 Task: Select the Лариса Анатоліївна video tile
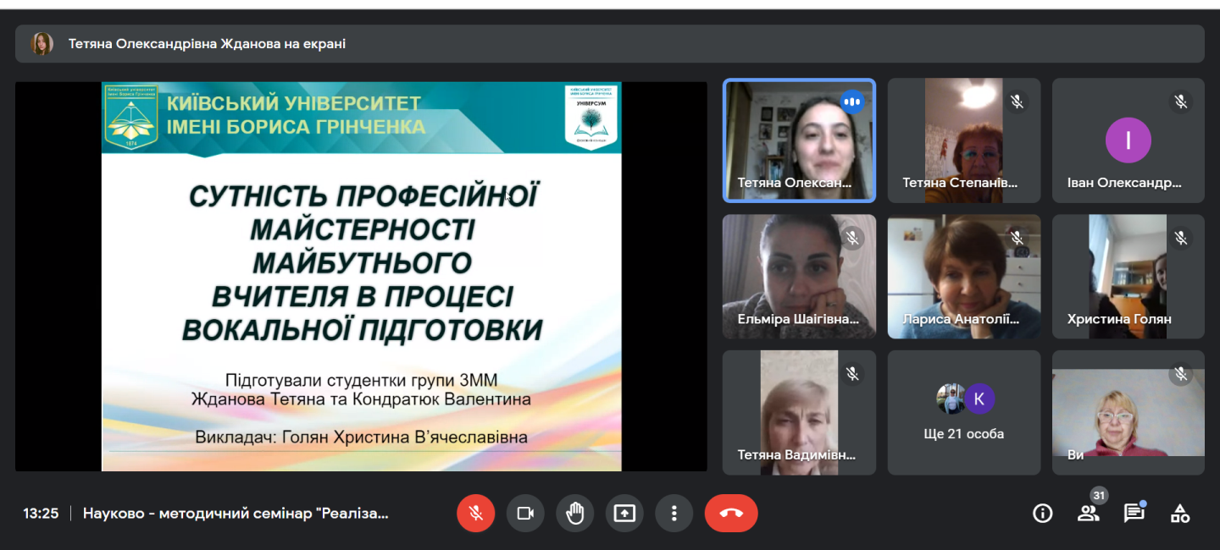964,277
